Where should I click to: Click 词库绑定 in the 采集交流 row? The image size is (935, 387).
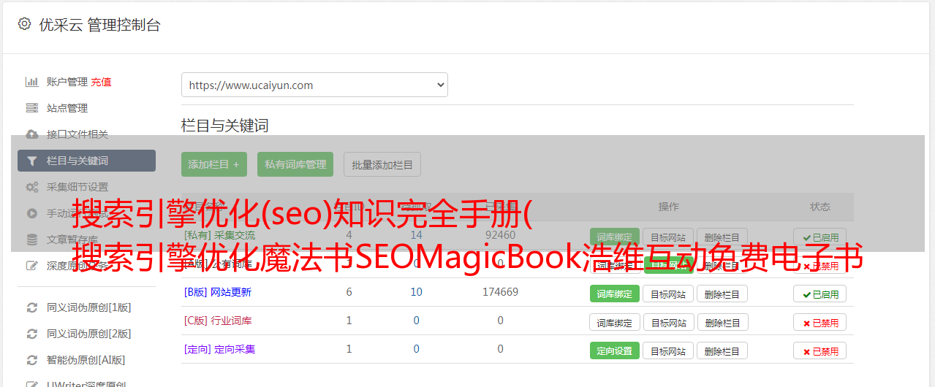pos(615,237)
